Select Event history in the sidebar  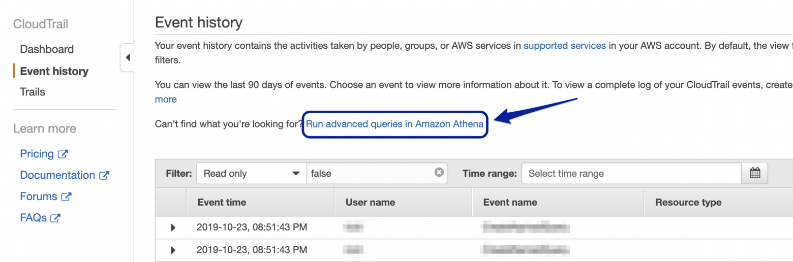(54, 71)
